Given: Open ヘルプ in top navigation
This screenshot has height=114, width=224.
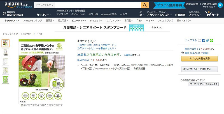Looking at the screenshot, I should 123,14.
